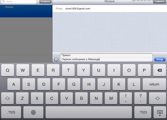Tap the right Shift arrow key
This screenshot has width=167, height=120.
coord(157,98)
